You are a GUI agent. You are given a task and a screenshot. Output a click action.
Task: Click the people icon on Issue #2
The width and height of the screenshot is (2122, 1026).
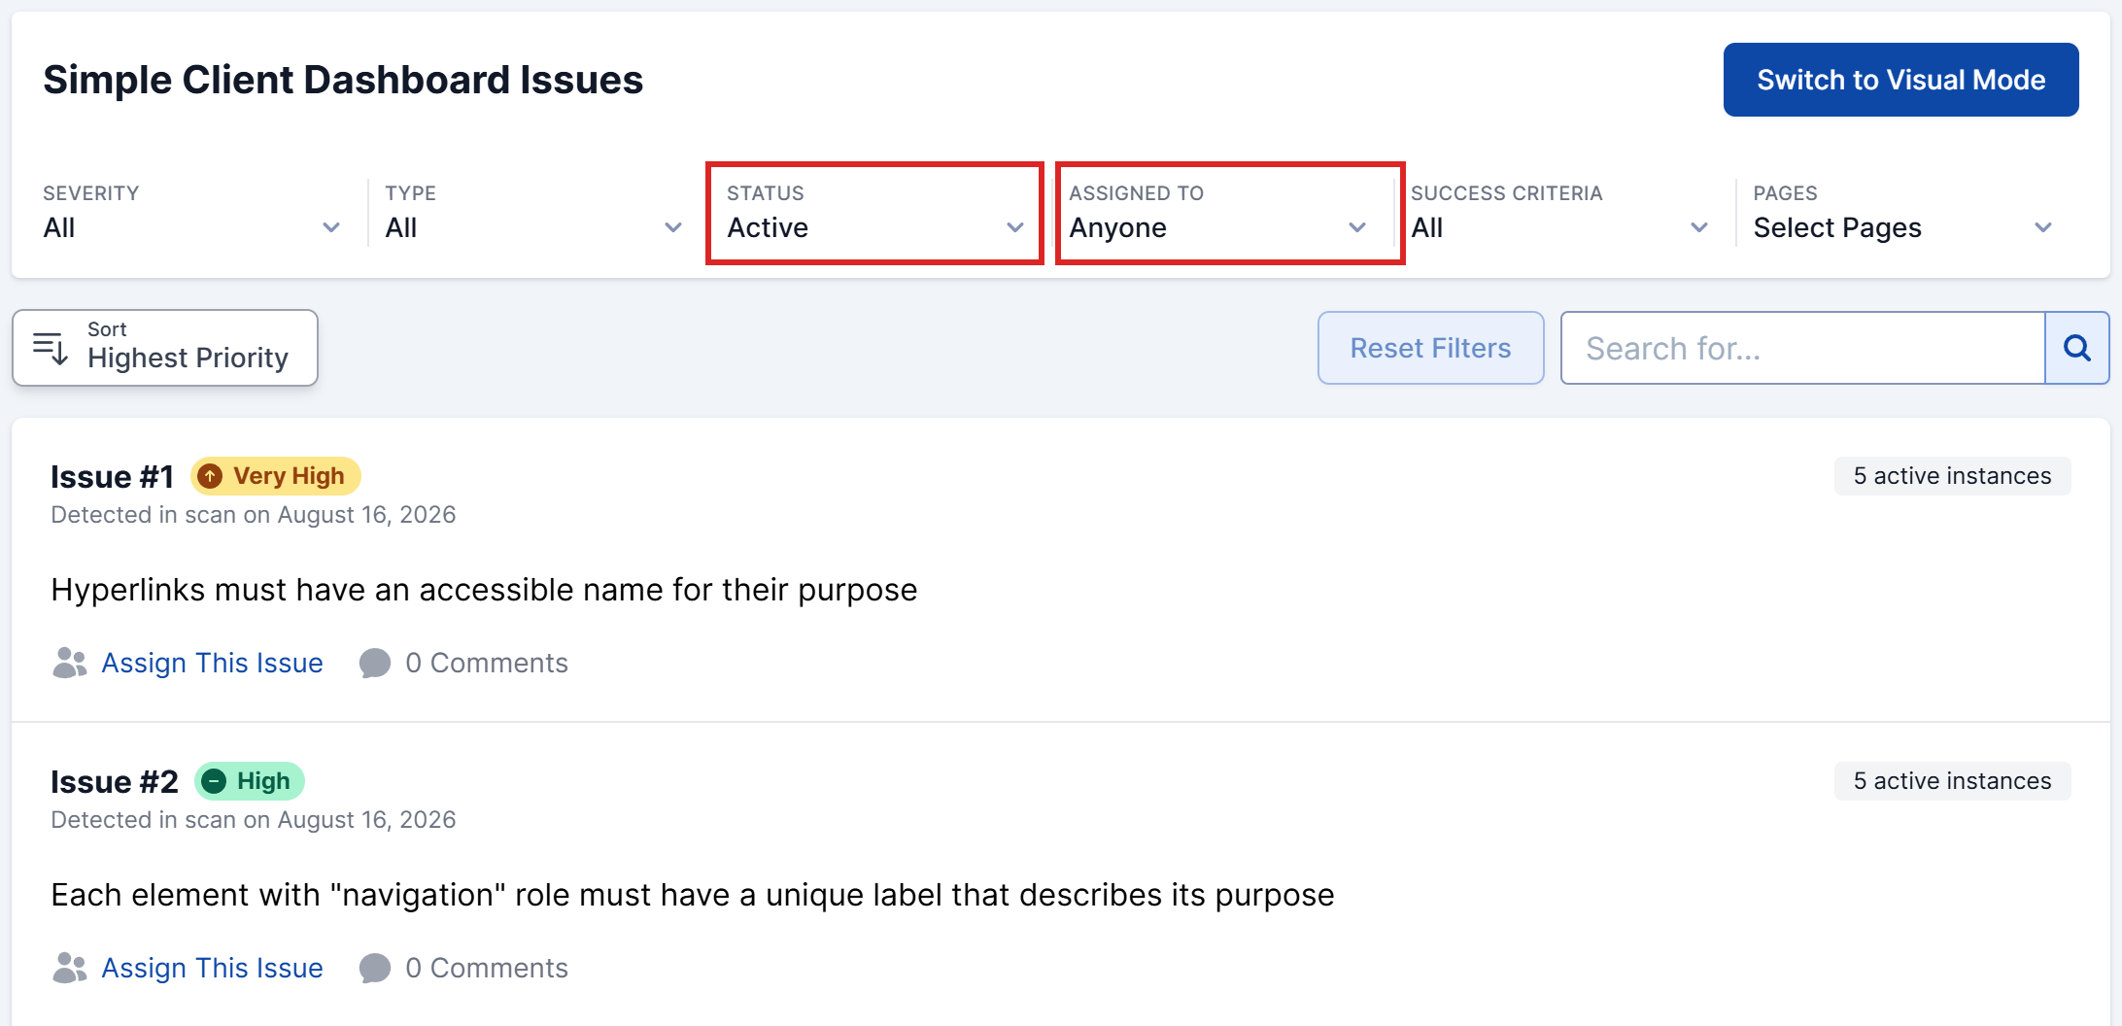70,968
